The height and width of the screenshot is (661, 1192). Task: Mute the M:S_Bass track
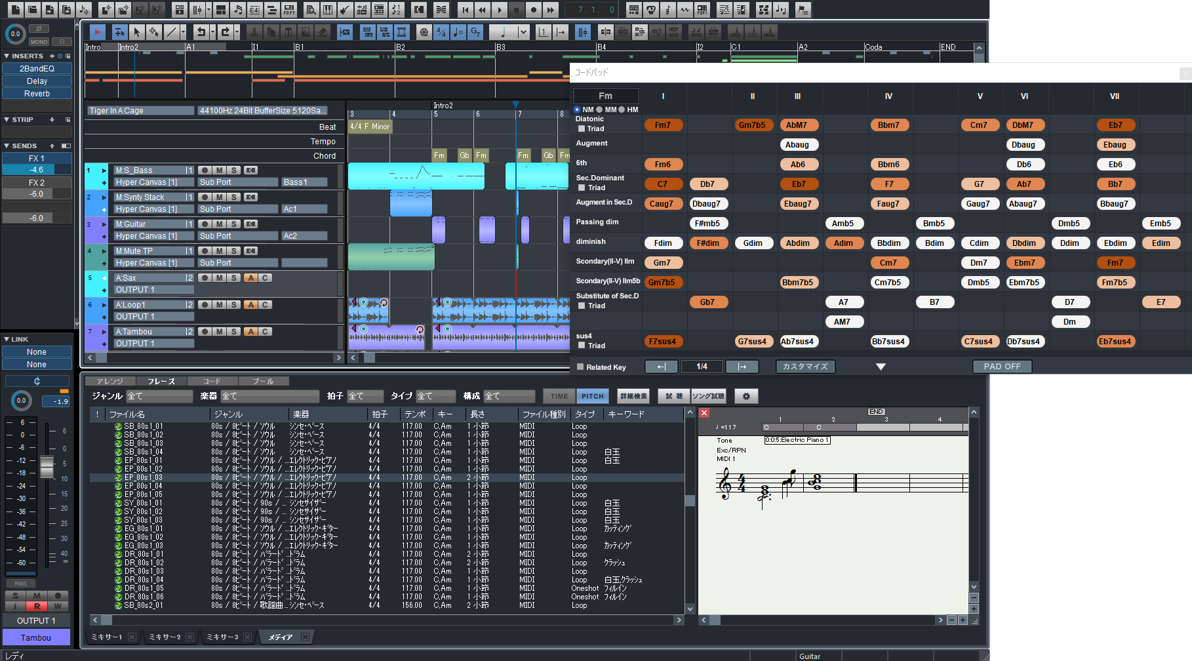(219, 170)
